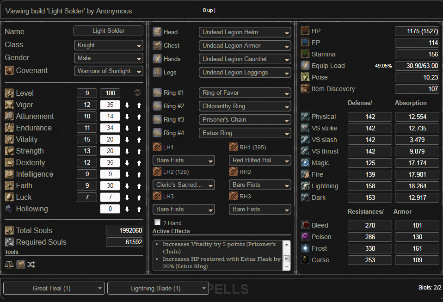Click the Vitality stat icon
The width and height of the screenshot is (443, 302).
9,139
